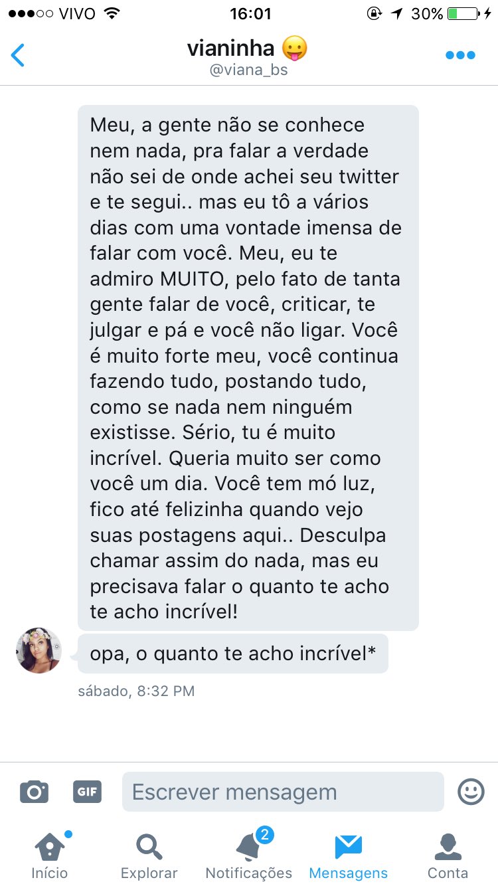Screen dimensions: 498x886
Task: Open Notificações with 2 badge
Action: coord(249,855)
